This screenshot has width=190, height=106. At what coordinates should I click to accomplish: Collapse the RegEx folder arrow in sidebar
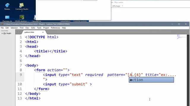[x=2, y=33]
